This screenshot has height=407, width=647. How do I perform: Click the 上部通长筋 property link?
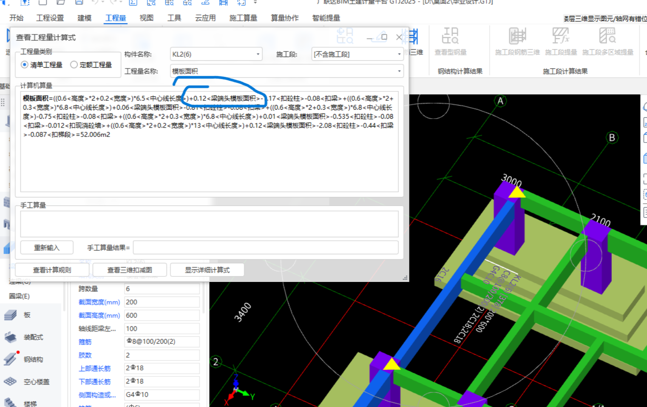click(x=94, y=368)
